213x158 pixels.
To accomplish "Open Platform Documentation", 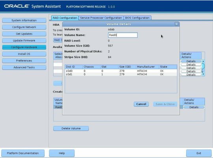I will tap(23, 153).
